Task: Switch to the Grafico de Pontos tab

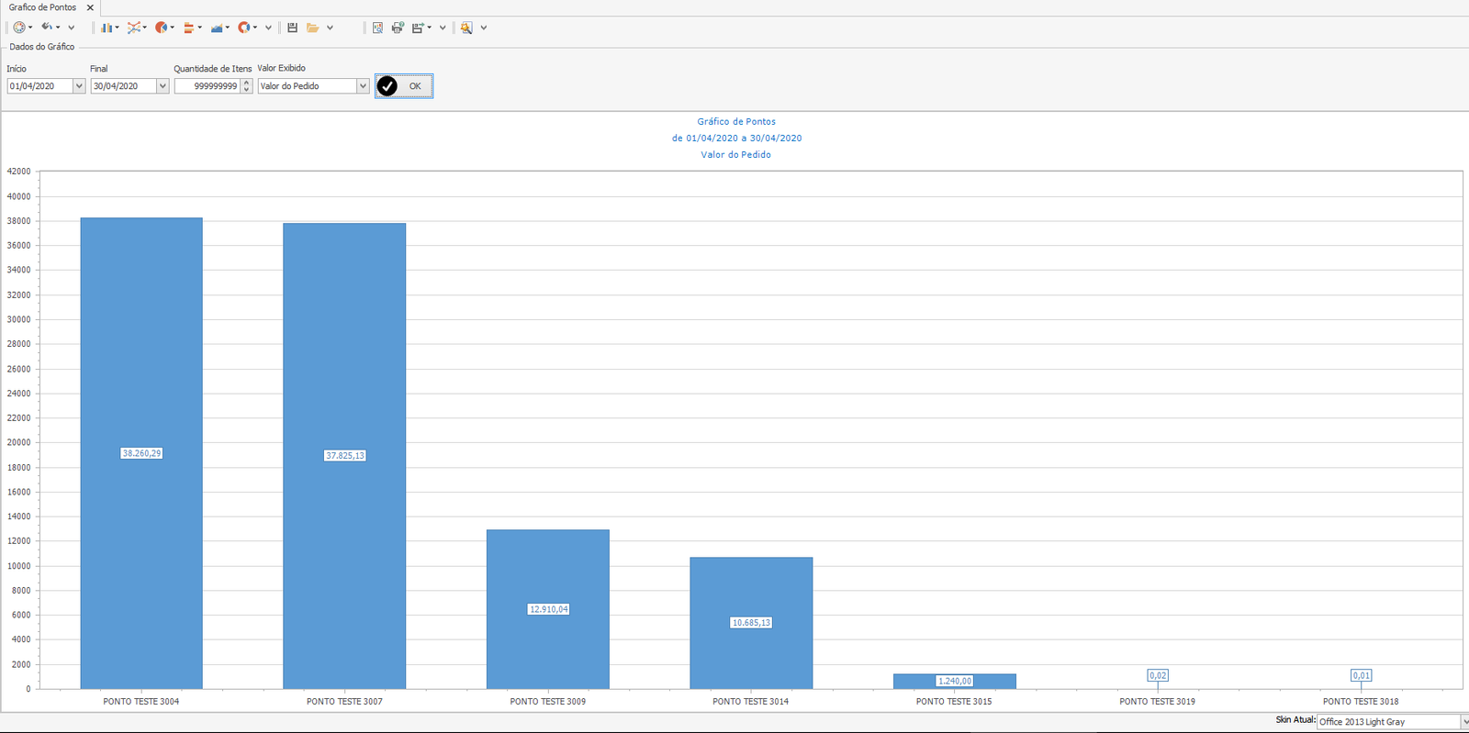Action: point(42,7)
